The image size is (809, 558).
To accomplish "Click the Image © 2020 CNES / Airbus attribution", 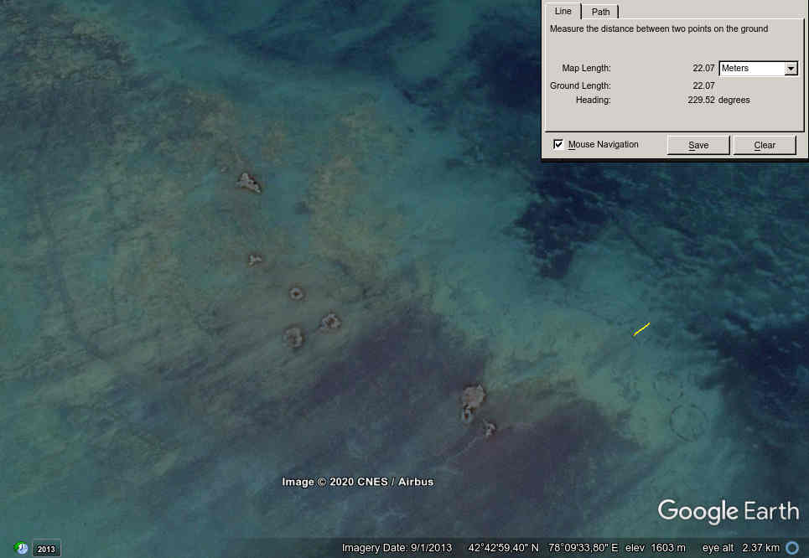I will point(357,482).
